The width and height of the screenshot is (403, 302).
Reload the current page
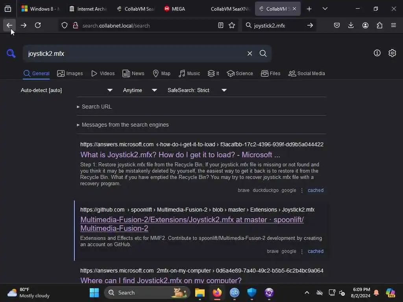click(38, 26)
